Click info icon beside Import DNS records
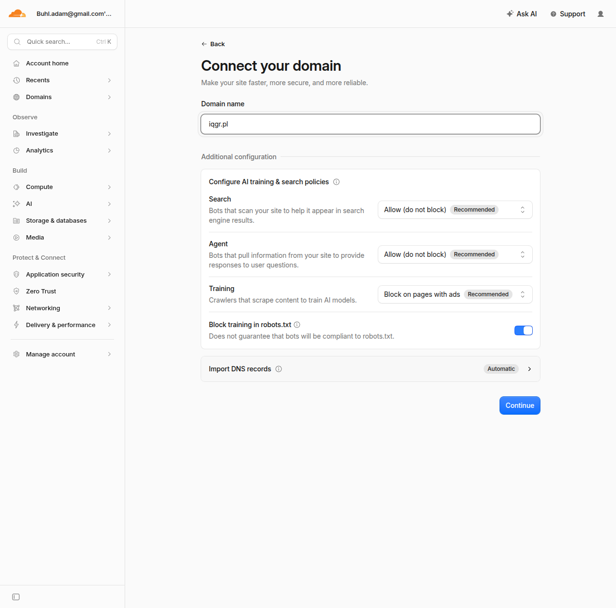This screenshot has height=608, width=616. [279, 369]
